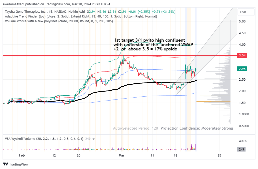The width and height of the screenshot is (258, 169).
Task: Click the 249 volume value label on axis
Action: click(241, 149)
